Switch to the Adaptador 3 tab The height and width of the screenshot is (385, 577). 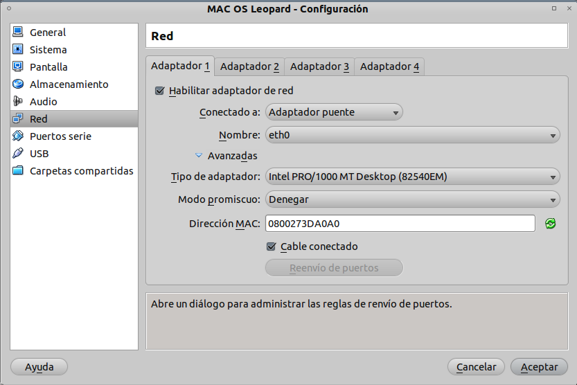coord(319,66)
